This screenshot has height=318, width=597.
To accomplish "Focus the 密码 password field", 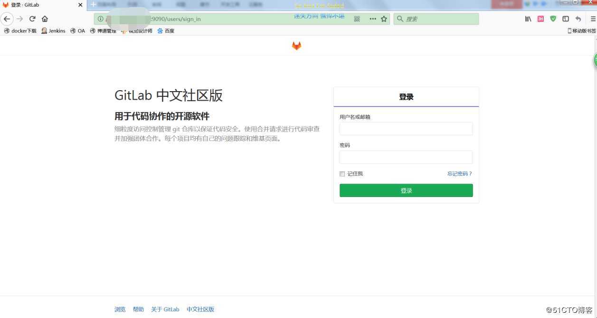I will pos(406,157).
